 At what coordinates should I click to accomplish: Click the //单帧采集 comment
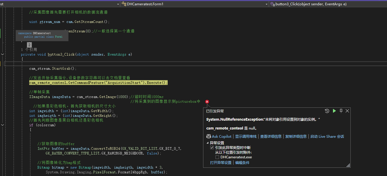coord(40,92)
